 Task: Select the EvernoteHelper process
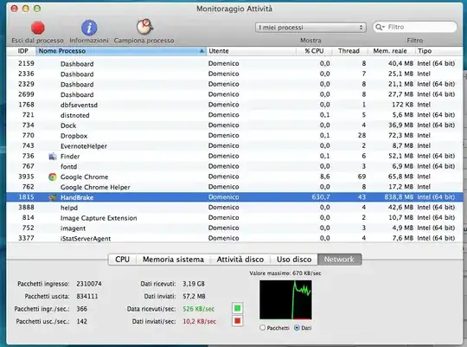(84, 146)
